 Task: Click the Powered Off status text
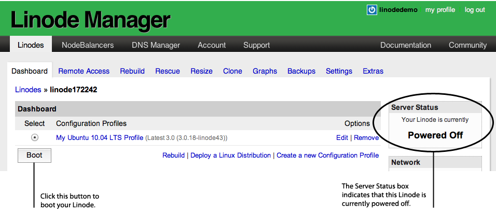click(x=435, y=135)
